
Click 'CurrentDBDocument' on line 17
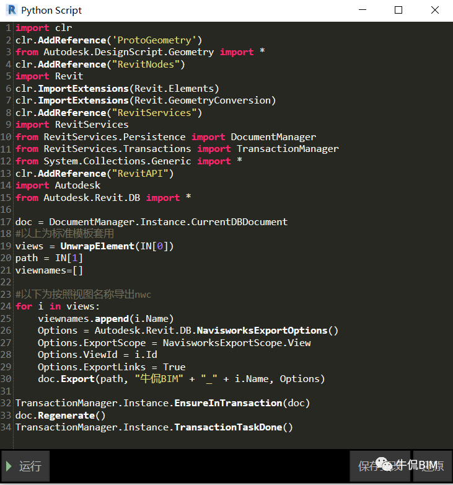click(x=239, y=222)
